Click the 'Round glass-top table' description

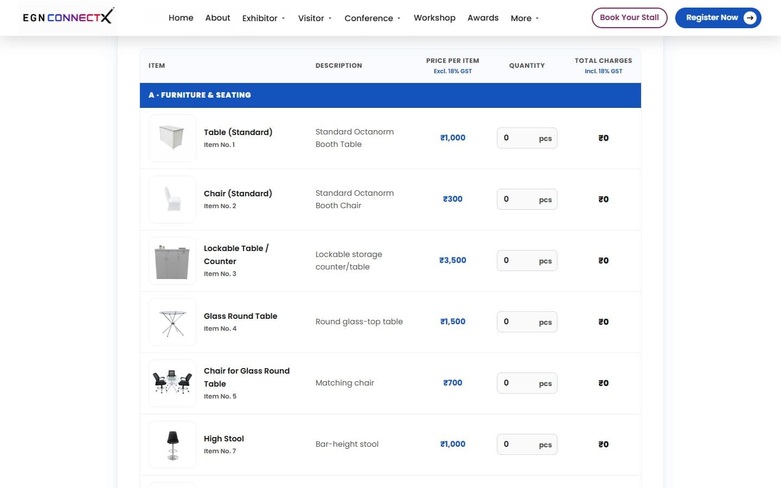pyautogui.click(x=359, y=322)
